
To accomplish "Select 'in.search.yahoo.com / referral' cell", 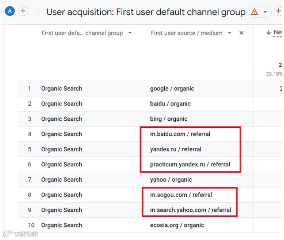I will click(190, 210).
